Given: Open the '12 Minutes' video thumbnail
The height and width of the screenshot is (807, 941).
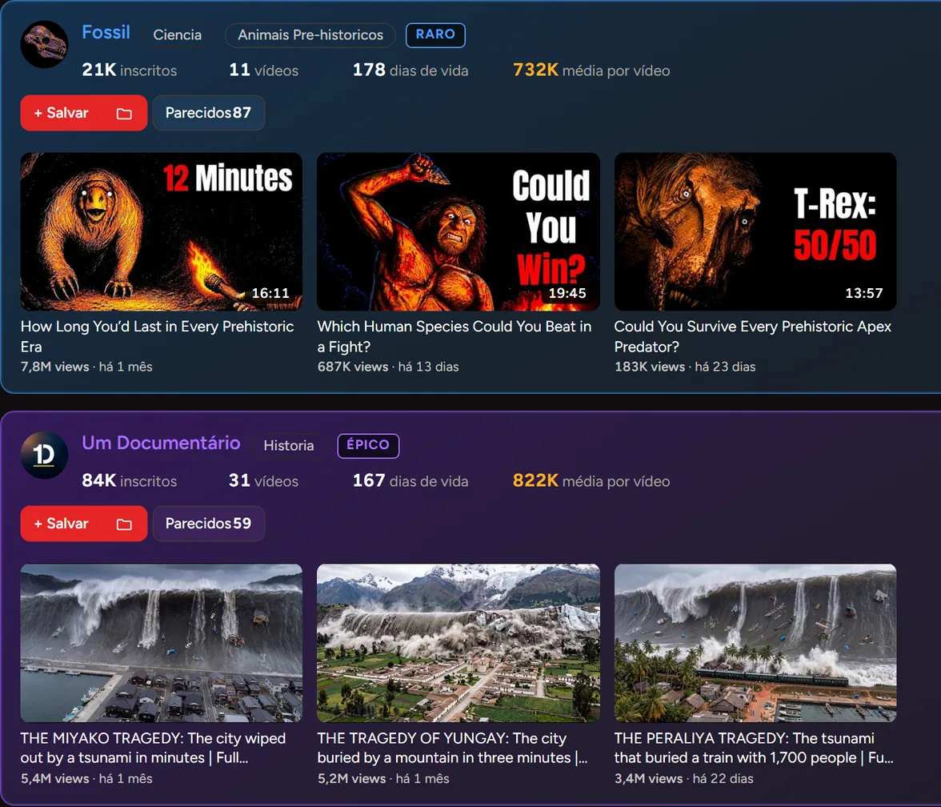Looking at the screenshot, I should (162, 232).
